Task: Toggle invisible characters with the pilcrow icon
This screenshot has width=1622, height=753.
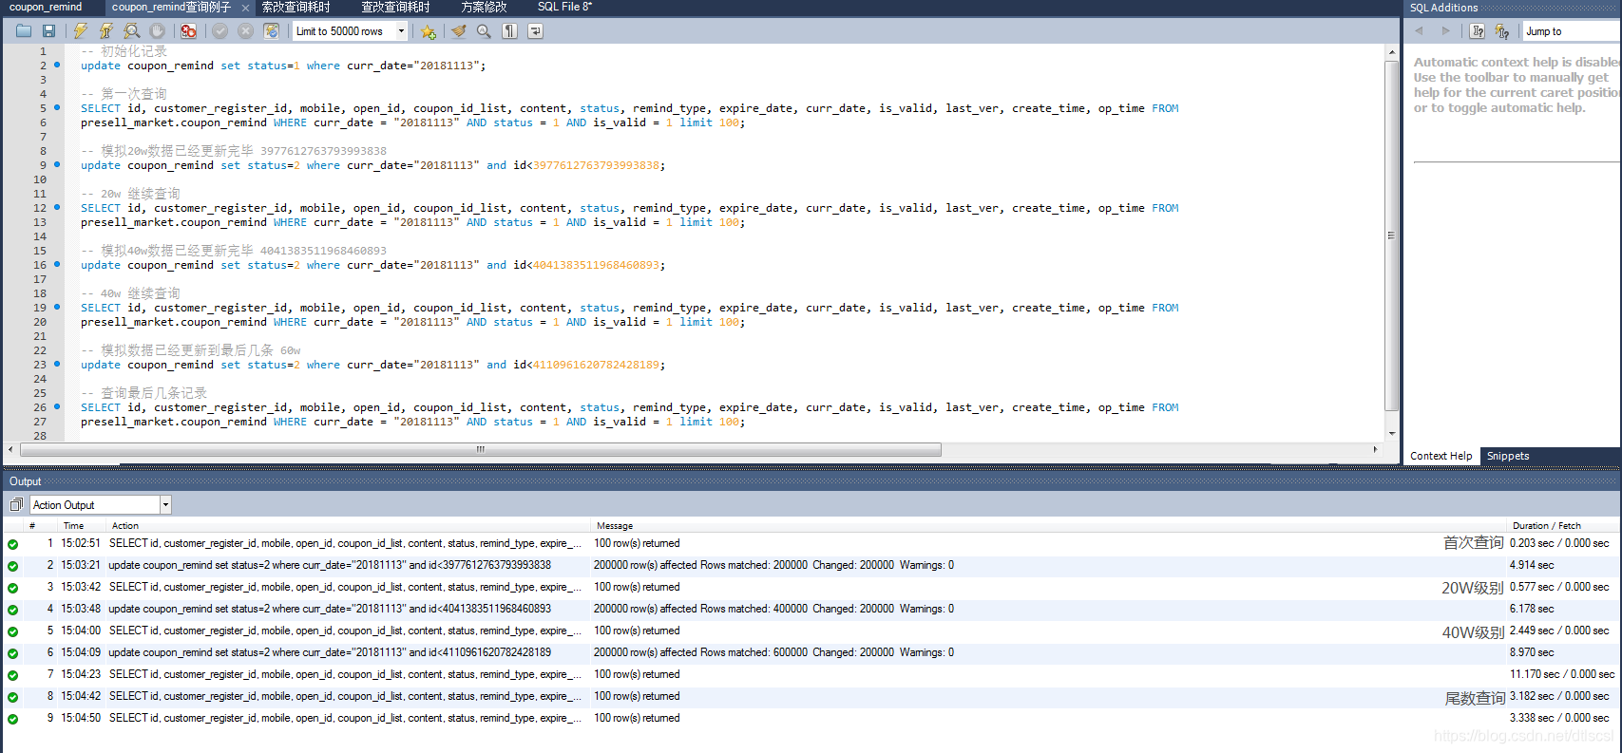Action: point(510,31)
